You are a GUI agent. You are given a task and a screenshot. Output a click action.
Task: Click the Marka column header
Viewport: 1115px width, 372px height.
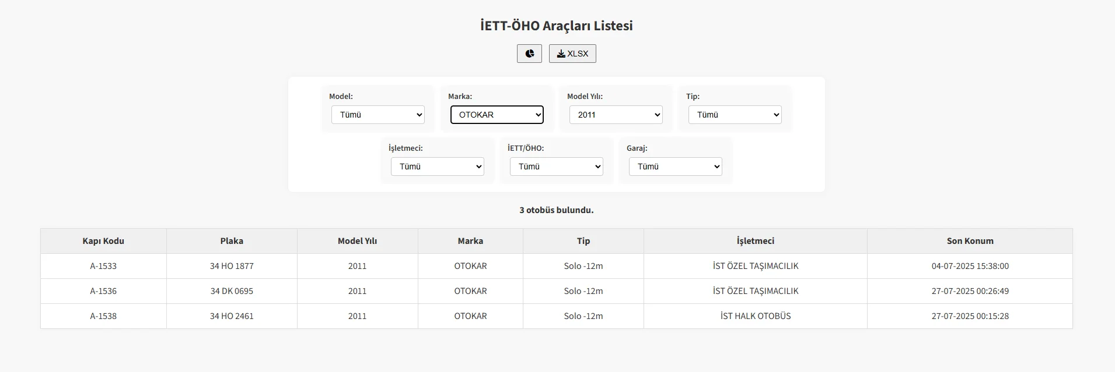(x=470, y=241)
